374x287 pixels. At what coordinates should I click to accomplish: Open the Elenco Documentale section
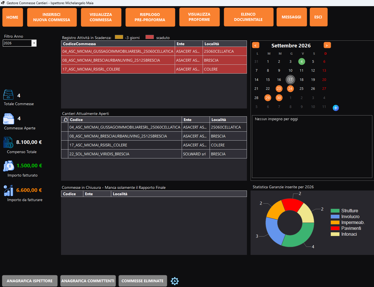pos(248,17)
